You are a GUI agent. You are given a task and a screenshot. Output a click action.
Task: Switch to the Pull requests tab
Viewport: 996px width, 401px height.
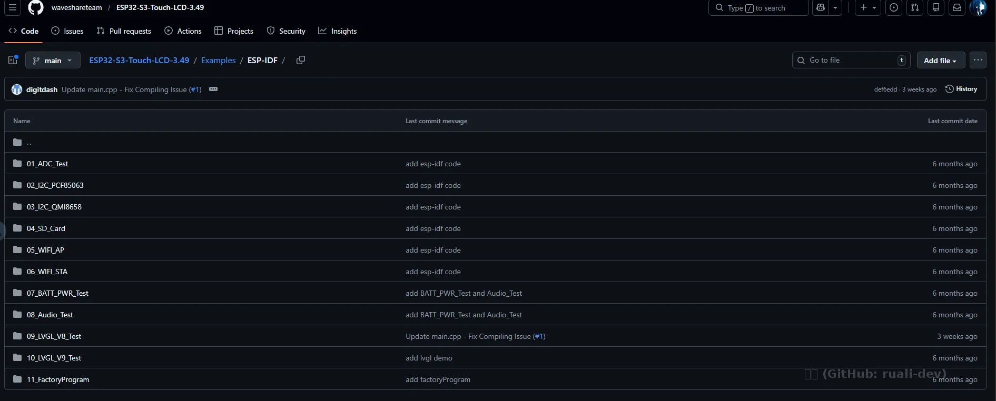[124, 31]
